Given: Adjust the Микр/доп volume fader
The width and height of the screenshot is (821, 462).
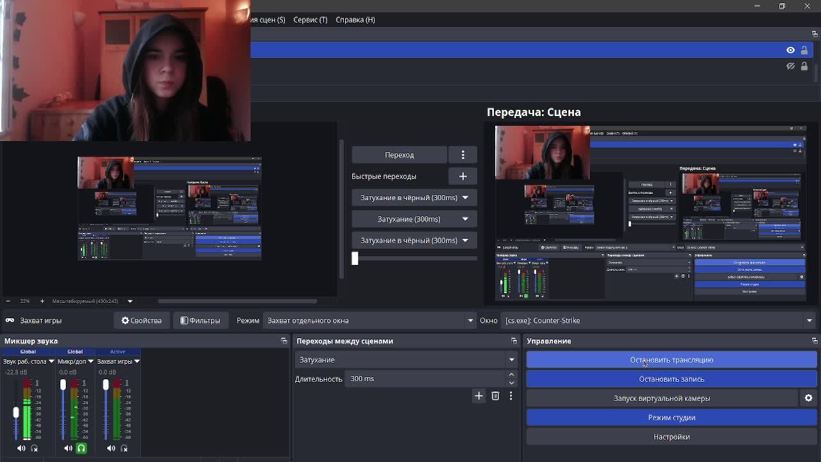Looking at the screenshot, I should click(x=63, y=385).
